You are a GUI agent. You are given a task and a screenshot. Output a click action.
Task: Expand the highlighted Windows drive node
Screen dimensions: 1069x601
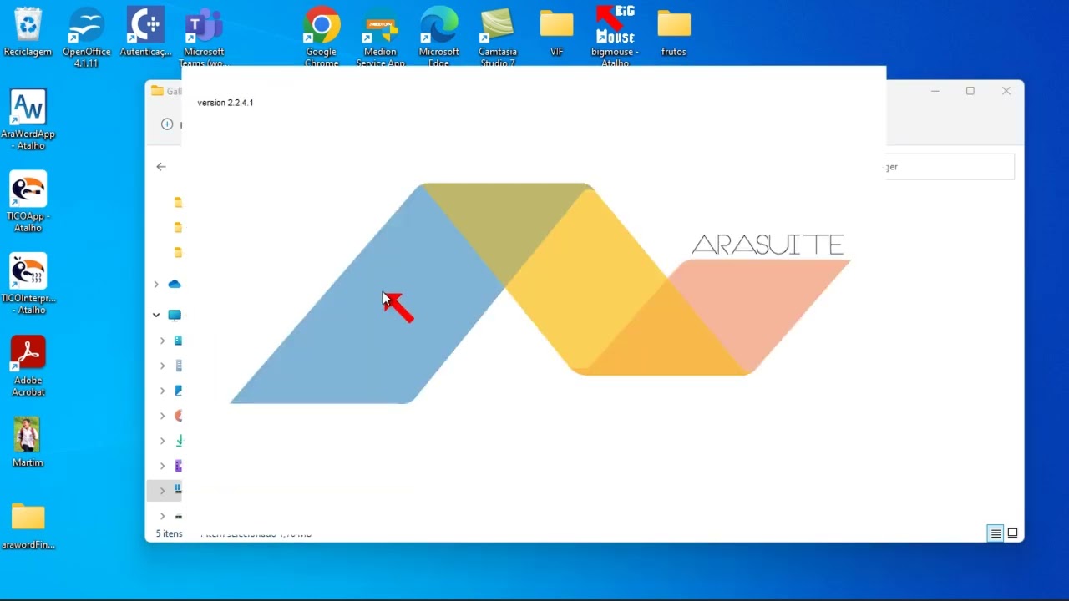(x=163, y=491)
